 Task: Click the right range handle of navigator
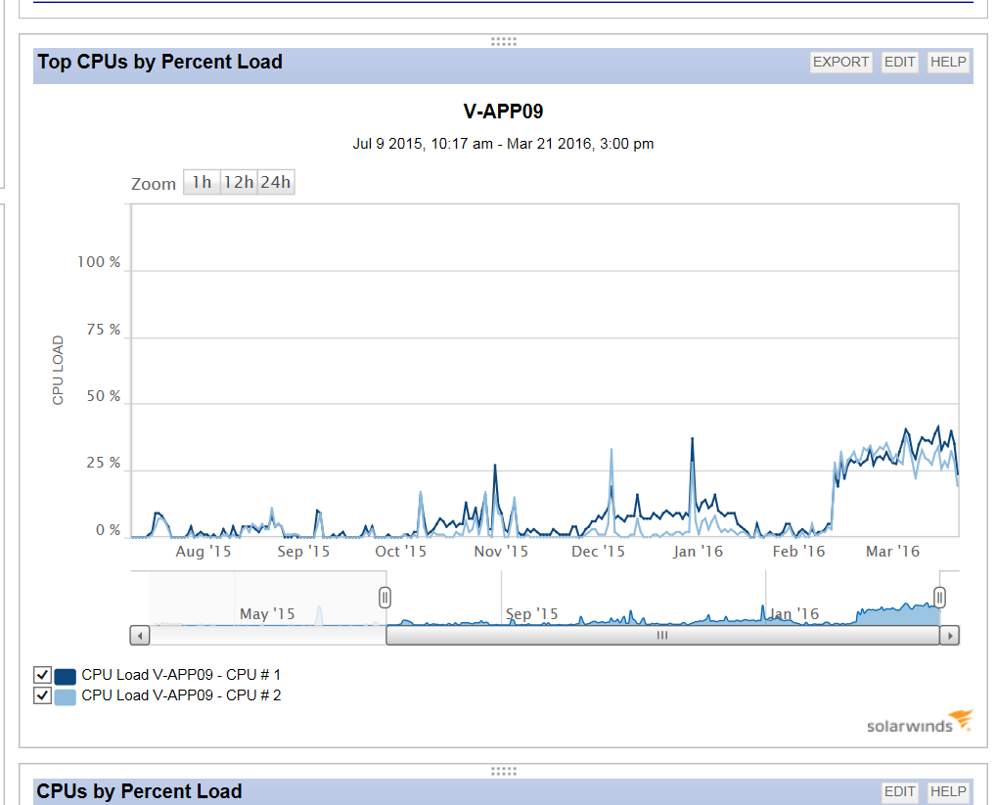[939, 598]
